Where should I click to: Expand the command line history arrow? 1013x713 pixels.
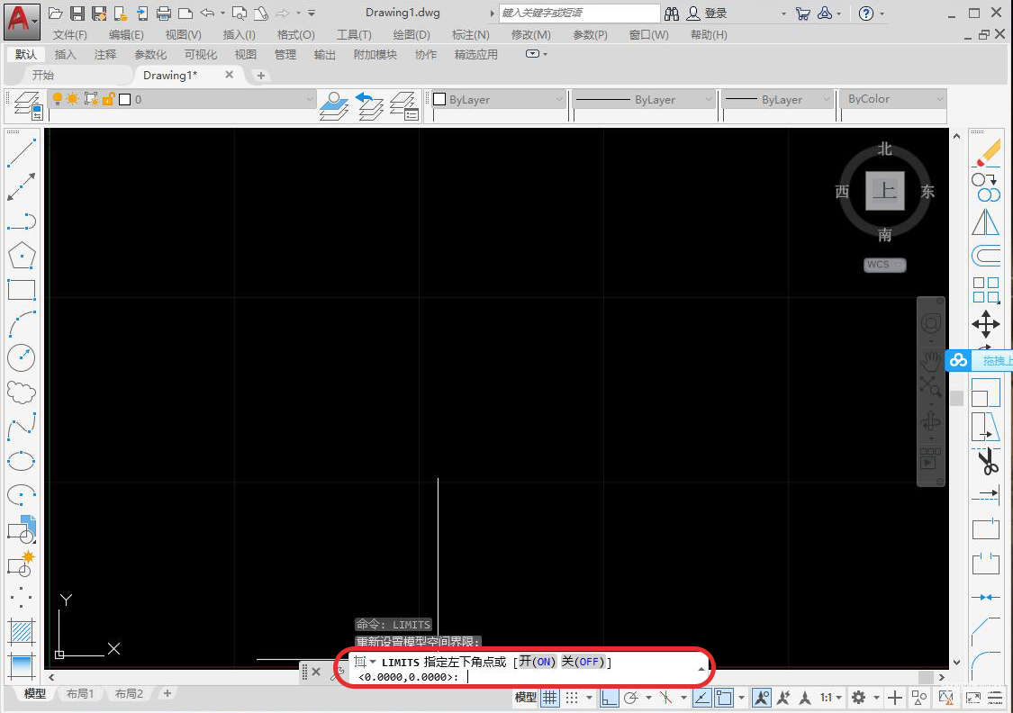(x=701, y=669)
